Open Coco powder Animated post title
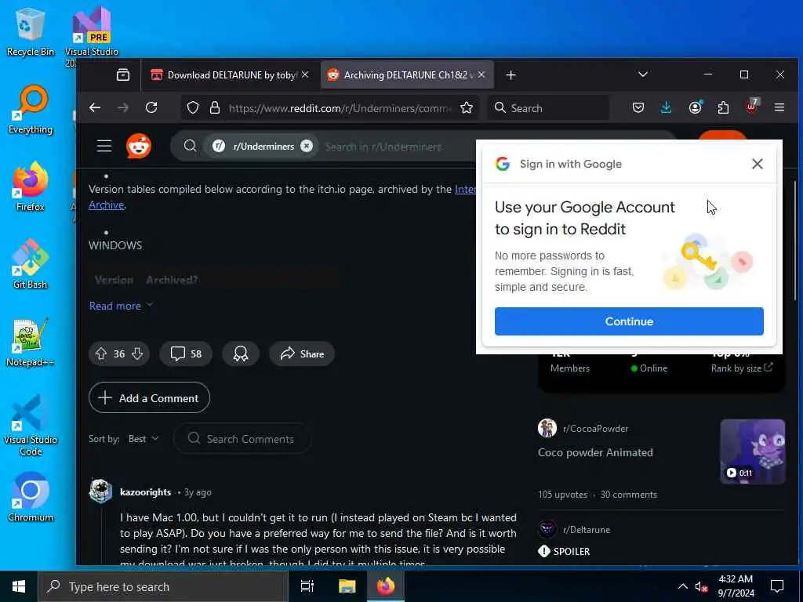803x602 pixels. pyautogui.click(x=595, y=452)
